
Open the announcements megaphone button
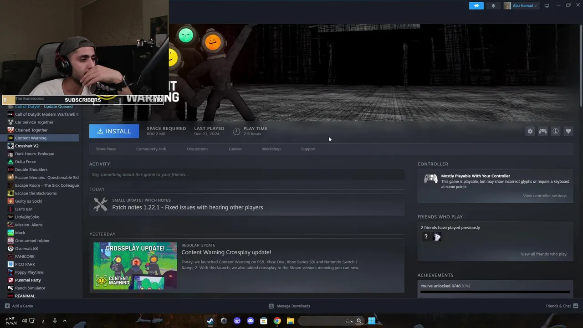point(476,5)
